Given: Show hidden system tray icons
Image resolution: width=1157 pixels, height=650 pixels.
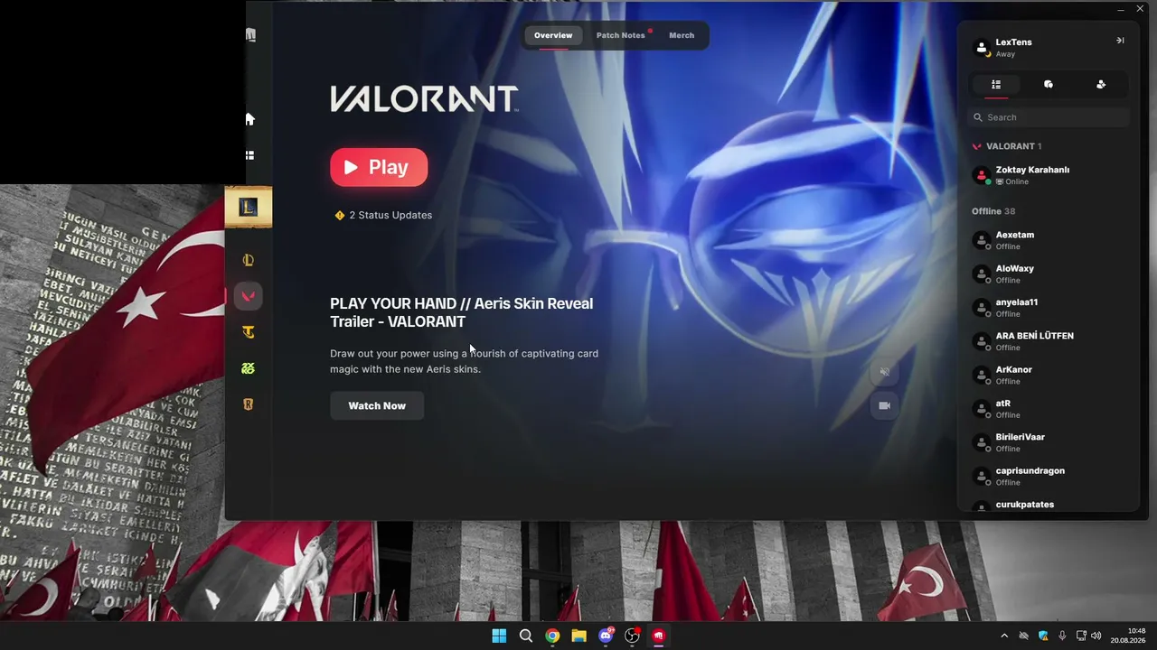Looking at the screenshot, I should coord(1003,636).
